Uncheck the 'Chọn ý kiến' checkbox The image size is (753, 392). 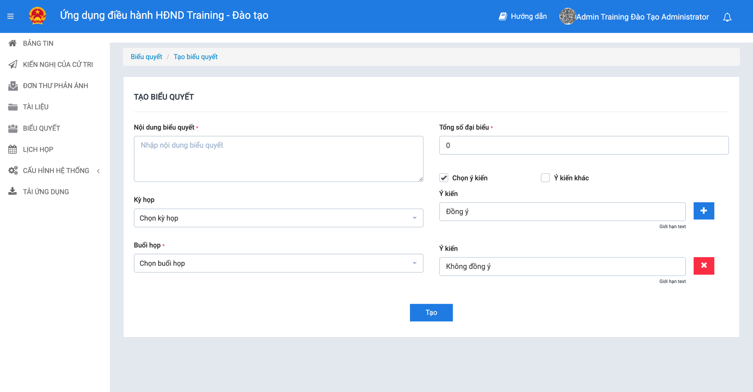pos(444,178)
